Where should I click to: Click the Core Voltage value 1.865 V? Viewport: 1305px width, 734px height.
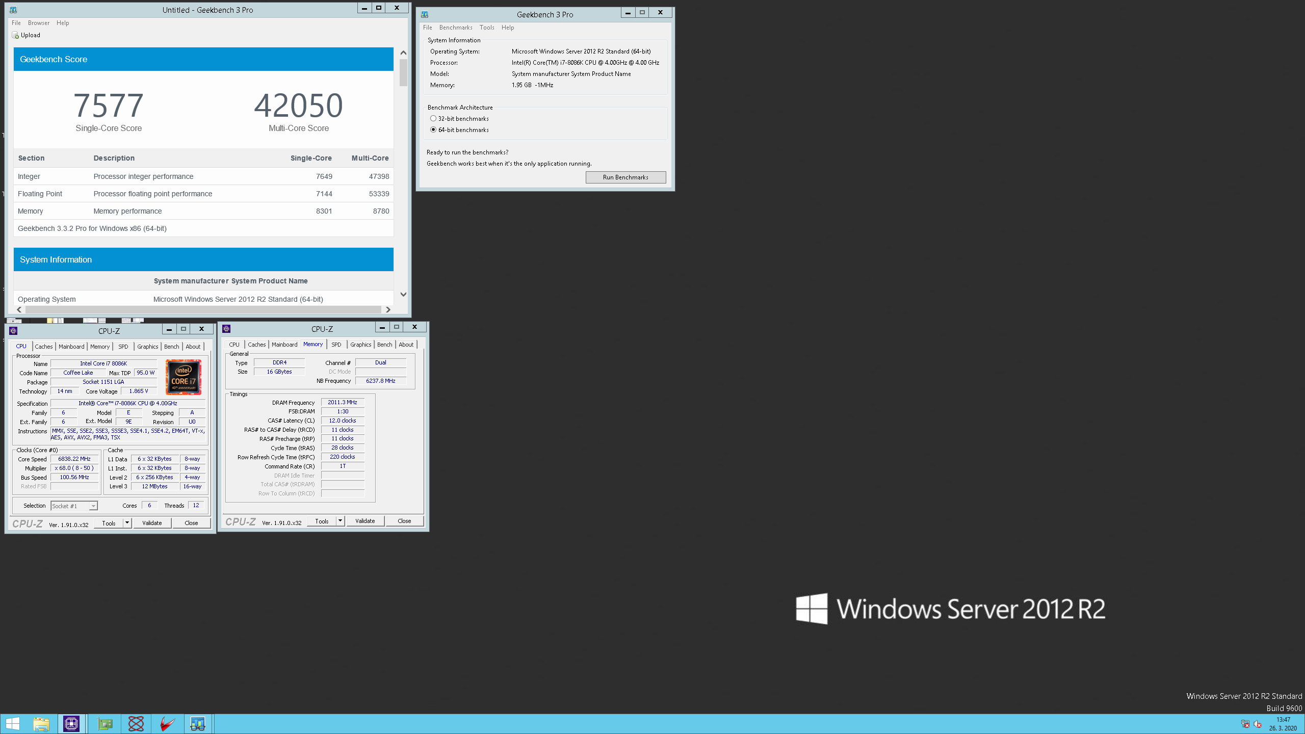point(139,391)
